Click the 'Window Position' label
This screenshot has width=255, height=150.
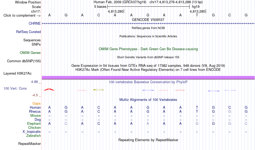coord(28,2)
